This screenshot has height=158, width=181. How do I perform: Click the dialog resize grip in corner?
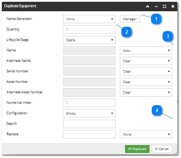175,153
